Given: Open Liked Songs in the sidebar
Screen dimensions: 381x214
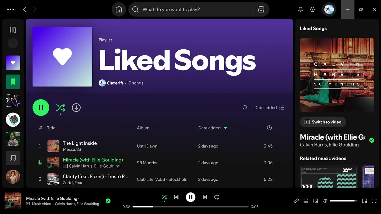Looking at the screenshot, I should pyautogui.click(x=13, y=63).
